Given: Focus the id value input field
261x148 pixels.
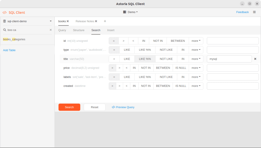Looking at the screenshot, I should pos(233,41).
